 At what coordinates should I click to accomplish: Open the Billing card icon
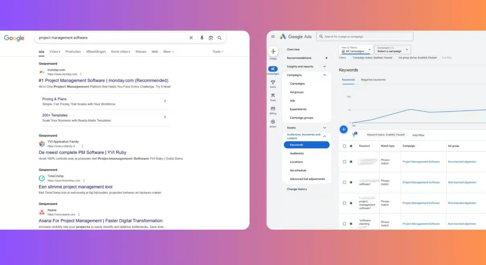click(273, 109)
